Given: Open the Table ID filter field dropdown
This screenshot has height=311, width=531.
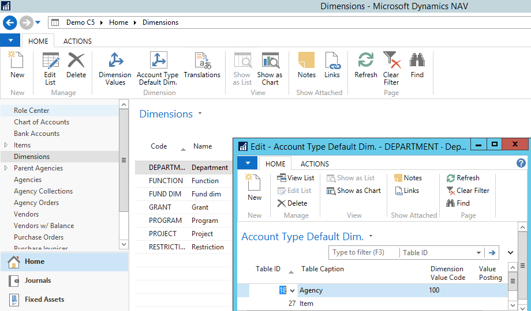Looking at the screenshot, I should (x=478, y=253).
